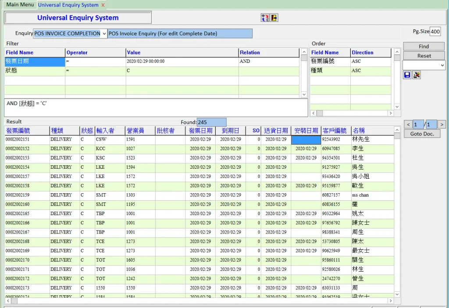Image resolution: width=449 pixels, height=308 pixels.
Task: Close the Universal Enquiry System tab
Action: point(103,5)
